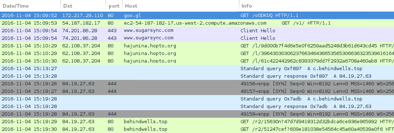Select the 49156→snpp SYN packet row
The width and height of the screenshot is (394, 133).
pos(197,84)
